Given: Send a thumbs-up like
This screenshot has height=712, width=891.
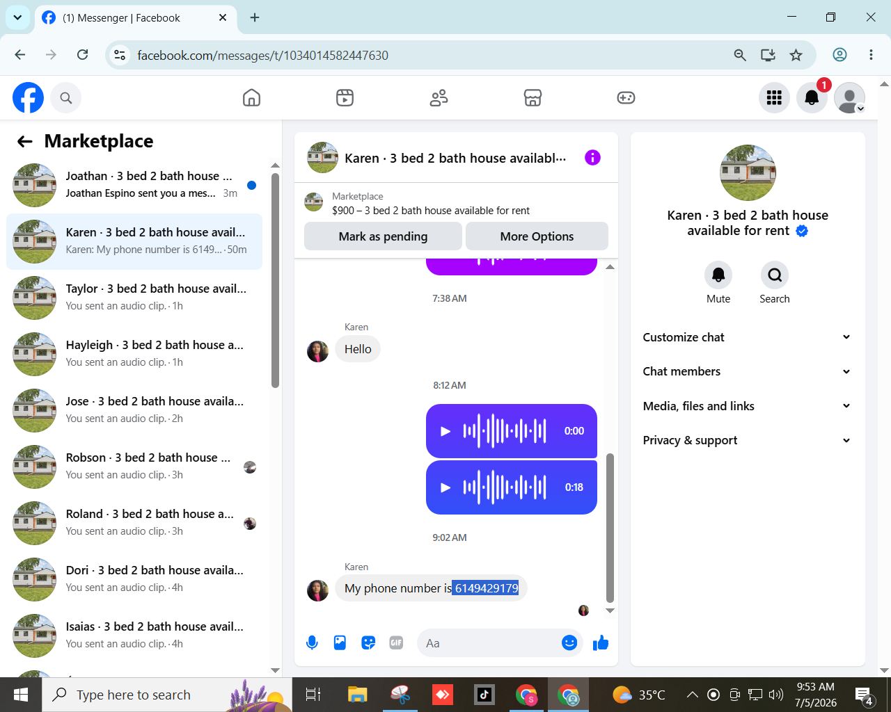Looking at the screenshot, I should (600, 643).
